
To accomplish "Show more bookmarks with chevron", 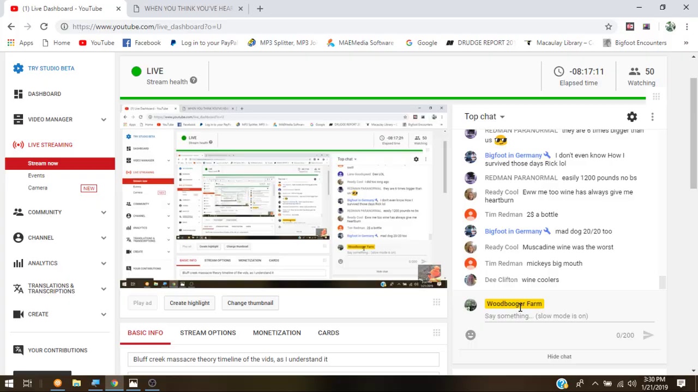I will point(686,42).
